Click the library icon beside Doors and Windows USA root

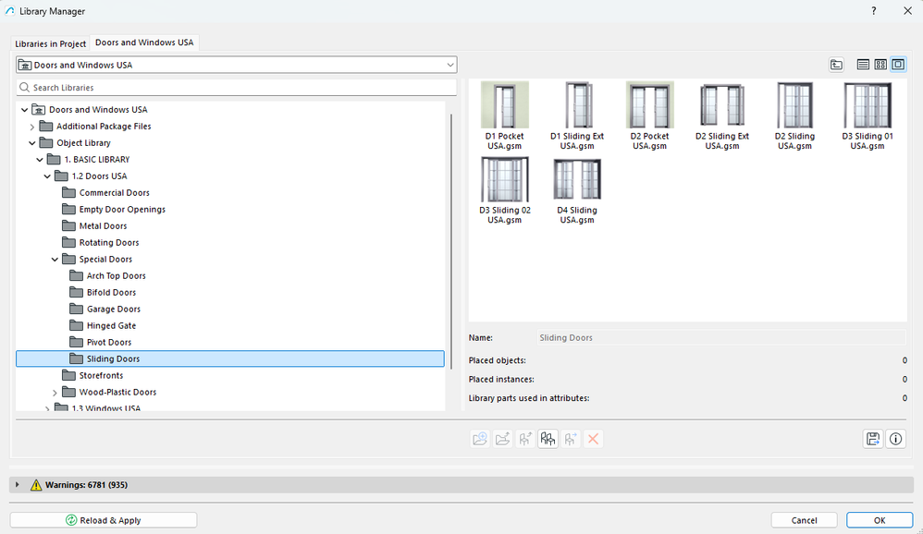38,109
